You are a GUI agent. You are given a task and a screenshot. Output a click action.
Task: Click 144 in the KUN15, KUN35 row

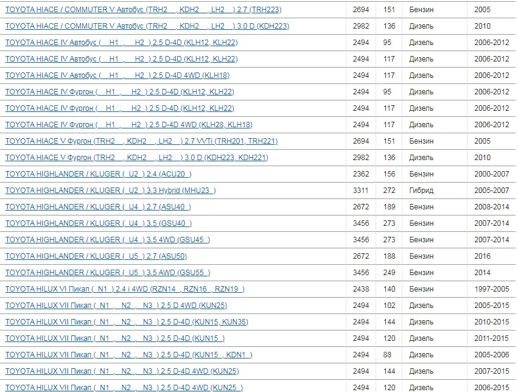(389, 322)
